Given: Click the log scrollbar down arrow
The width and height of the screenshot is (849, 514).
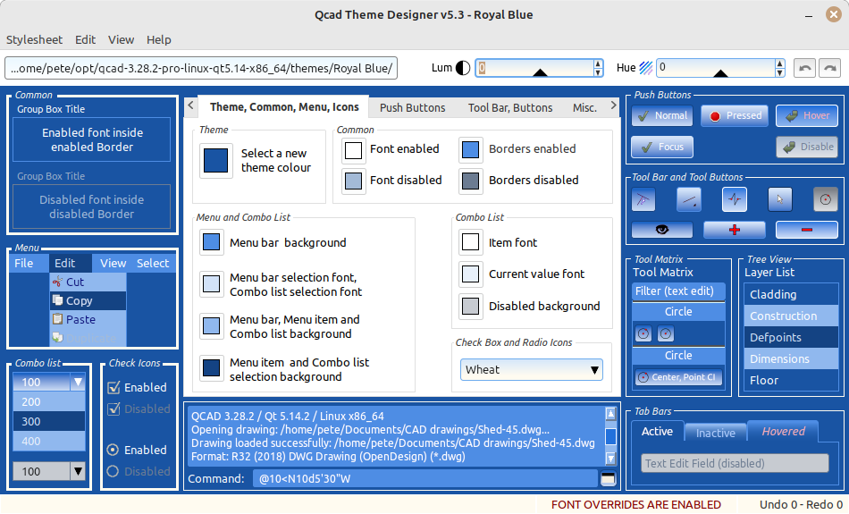Looking at the screenshot, I should tap(610, 459).
